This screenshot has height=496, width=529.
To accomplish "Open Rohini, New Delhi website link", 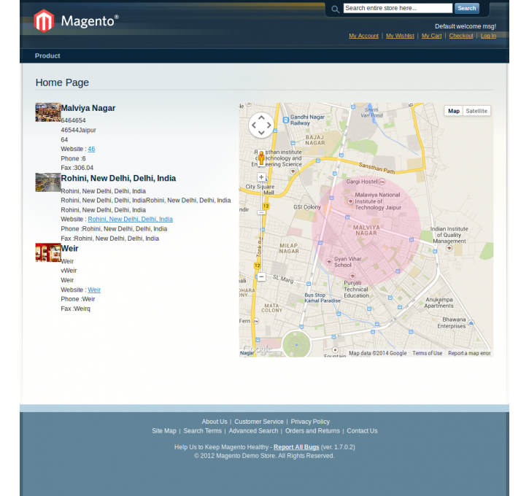I will pos(130,219).
